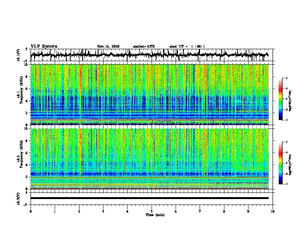Image resolution: width=307 pixels, height=237 pixels.
Task: Click the date 'Nov.16, 2020'
Action: pyautogui.click(x=108, y=46)
